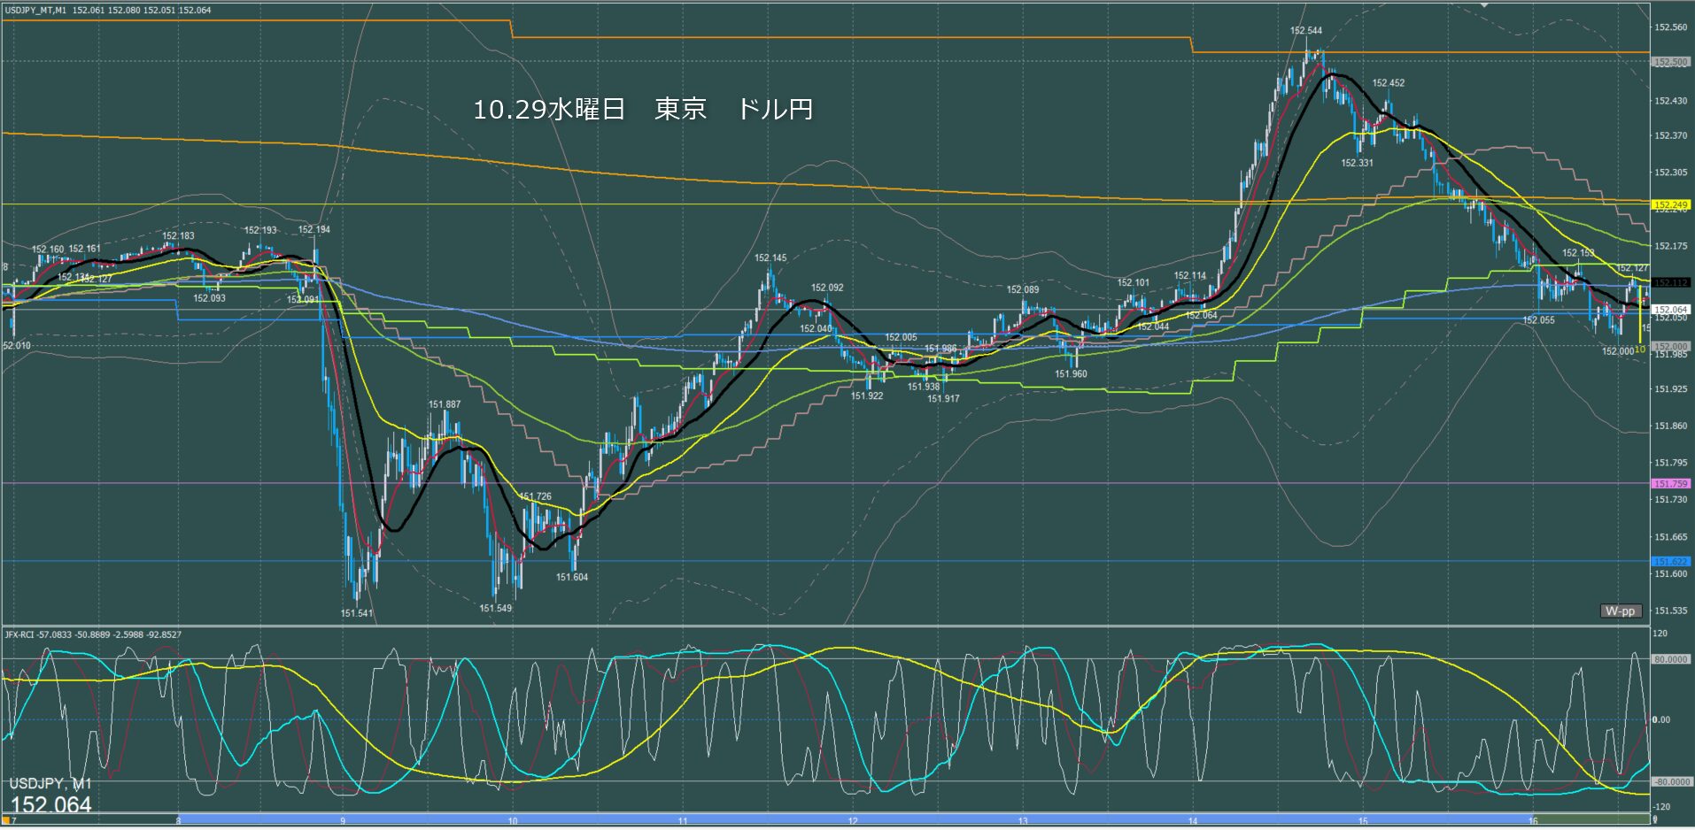Click the gray 152.500 level tag
Image resolution: width=1695 pixels, height=830 pixels.
coord(1670,62)
